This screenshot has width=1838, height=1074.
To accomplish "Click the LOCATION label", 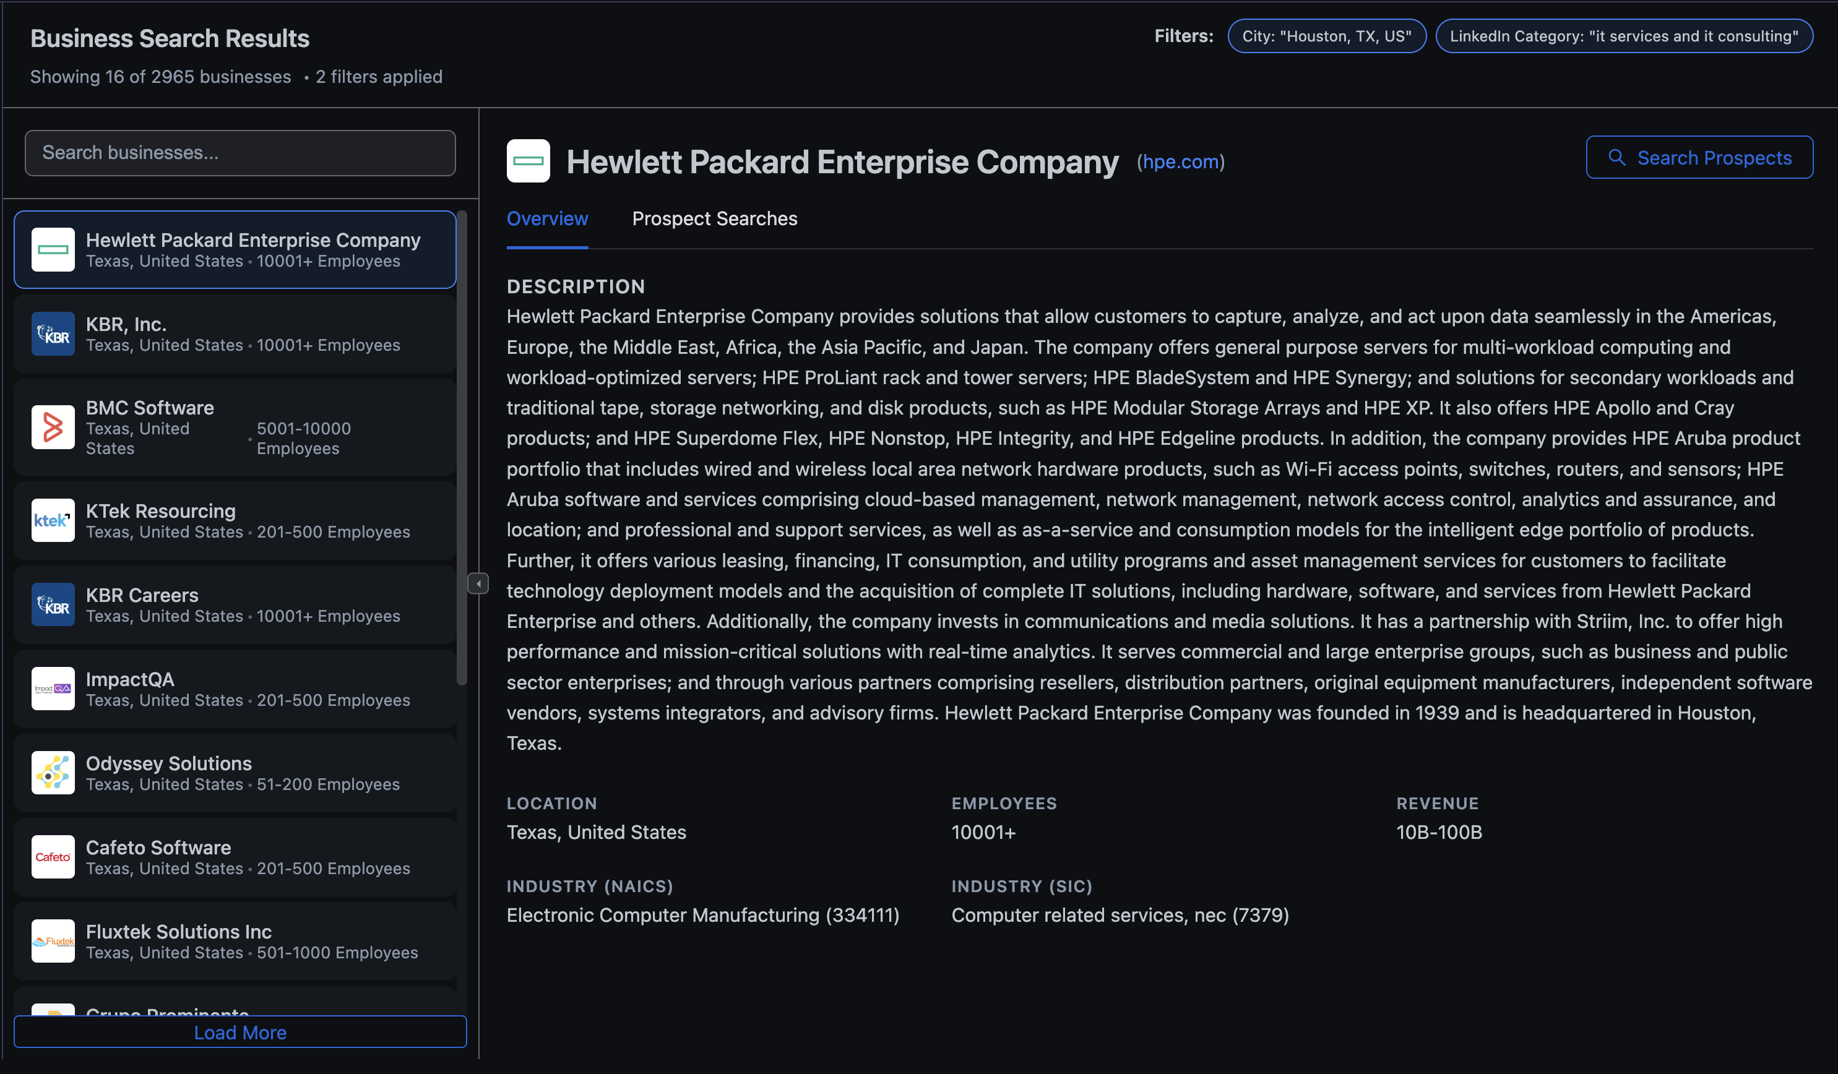I will [552, 804].
